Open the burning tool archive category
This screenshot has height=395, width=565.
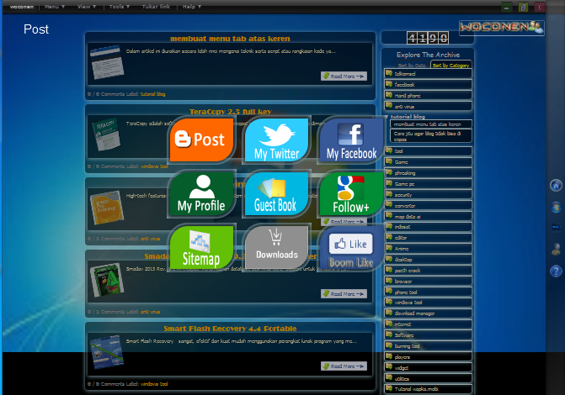coord(428,346)
